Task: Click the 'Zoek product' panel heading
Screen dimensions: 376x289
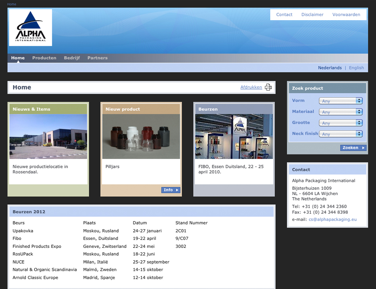Action: pos(308,88)
